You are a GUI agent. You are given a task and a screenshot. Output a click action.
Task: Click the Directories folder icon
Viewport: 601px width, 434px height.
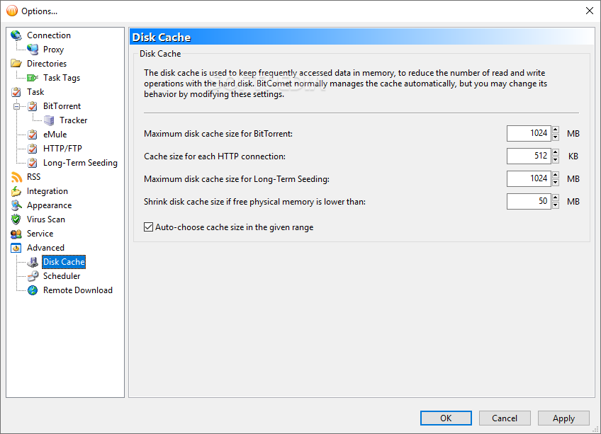pos(16,64)
